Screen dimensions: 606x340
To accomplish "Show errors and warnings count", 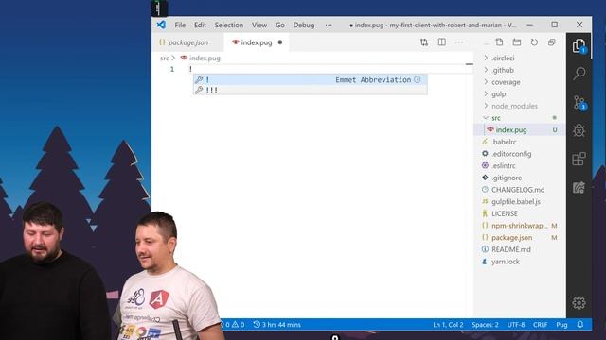I will tap(233, 325).
